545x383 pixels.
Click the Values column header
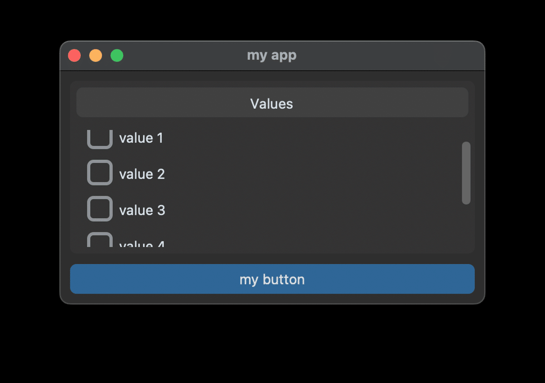tap(272, 103)
